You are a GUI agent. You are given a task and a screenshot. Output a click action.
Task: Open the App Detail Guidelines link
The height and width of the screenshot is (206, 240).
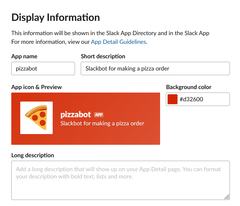pyautogui.click(x=118, y=42)
